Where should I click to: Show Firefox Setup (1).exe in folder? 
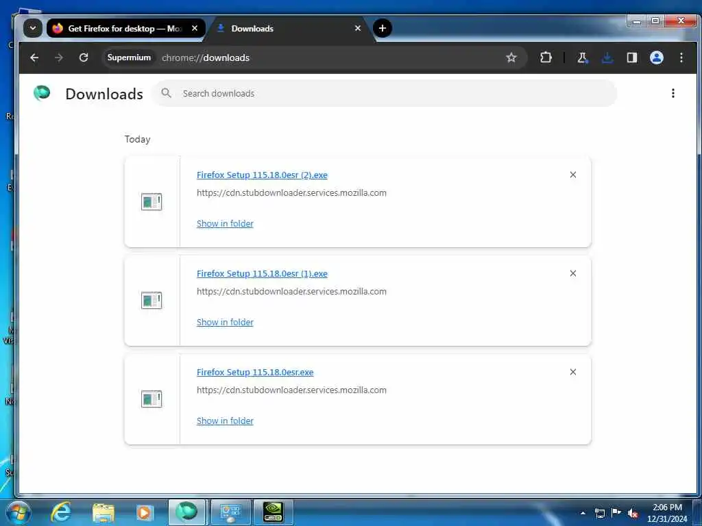225,322
